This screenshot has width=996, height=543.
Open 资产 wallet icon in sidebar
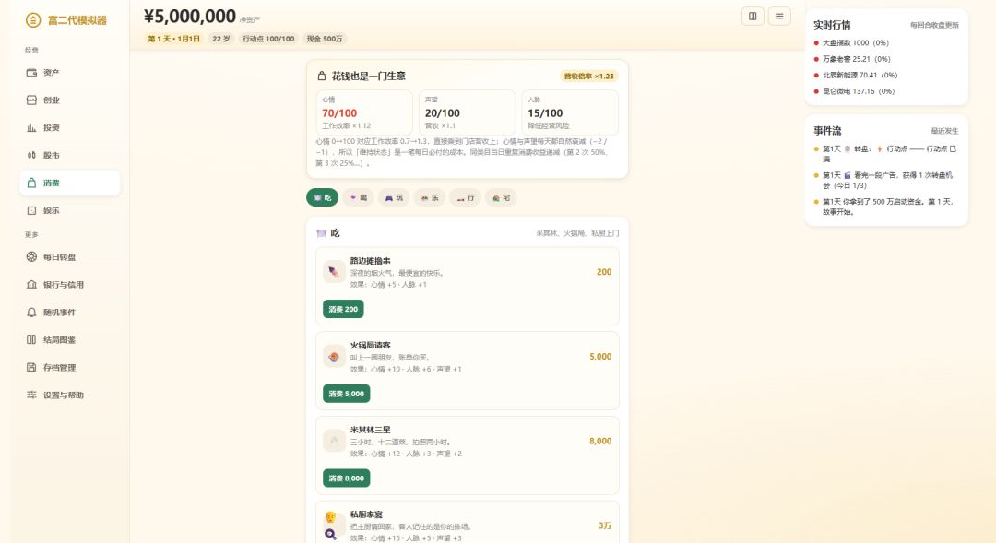[x=31, y=73]
